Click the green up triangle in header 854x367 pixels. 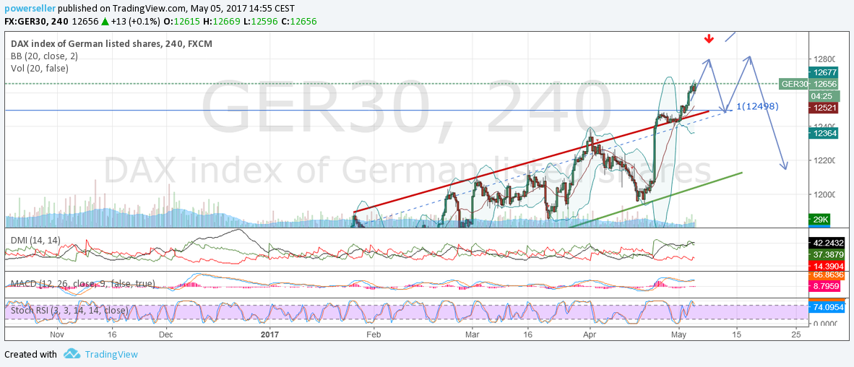point(105,22)
